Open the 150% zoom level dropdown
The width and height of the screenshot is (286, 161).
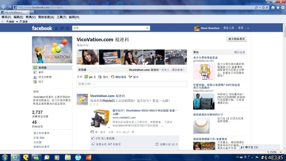pos(281,152)
